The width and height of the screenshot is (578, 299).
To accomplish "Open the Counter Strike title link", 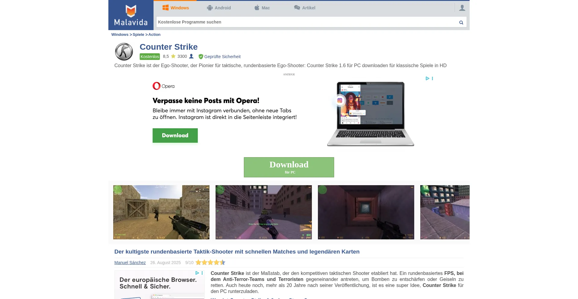I will pos(169,47).
